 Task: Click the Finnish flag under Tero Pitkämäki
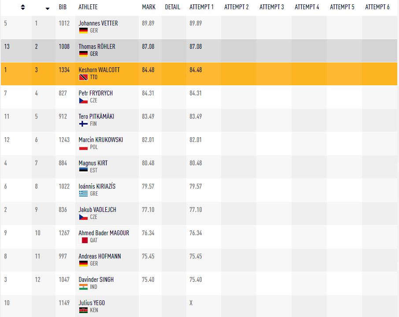83,124
